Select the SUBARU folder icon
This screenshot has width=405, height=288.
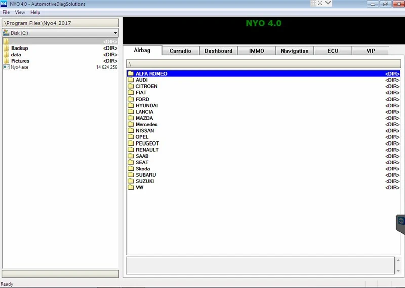tap(131, 174)
